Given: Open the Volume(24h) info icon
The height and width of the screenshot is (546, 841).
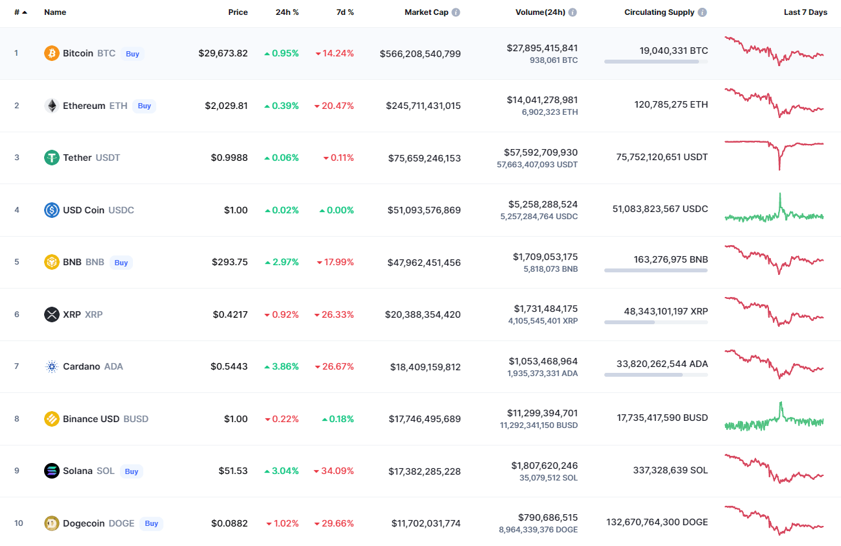Looking at the screenshot, I should pos(573,12).
